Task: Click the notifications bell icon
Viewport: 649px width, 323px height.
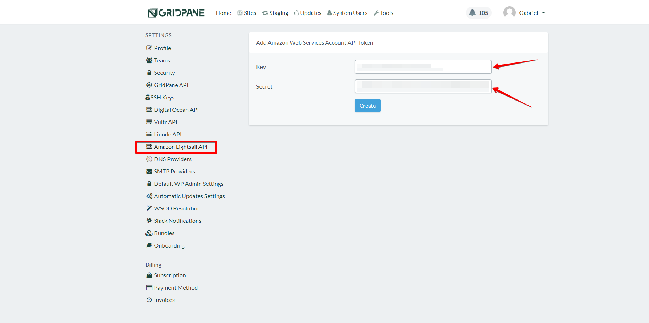Action: point(472,13)
